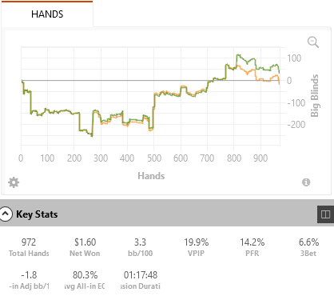Click the Key Stats header label
Screen dimensions: 334x300
[x=37, y=214]
